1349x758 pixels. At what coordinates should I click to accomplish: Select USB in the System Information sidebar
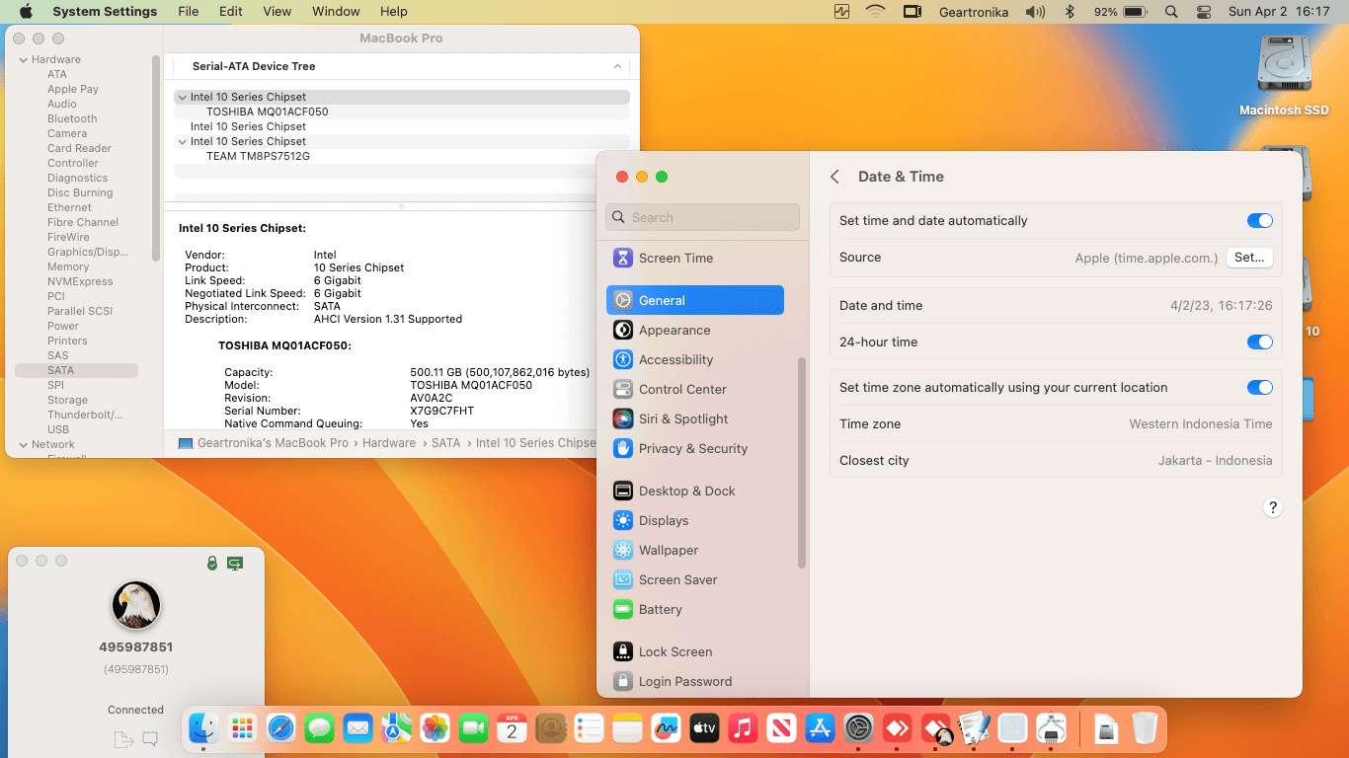58,430
